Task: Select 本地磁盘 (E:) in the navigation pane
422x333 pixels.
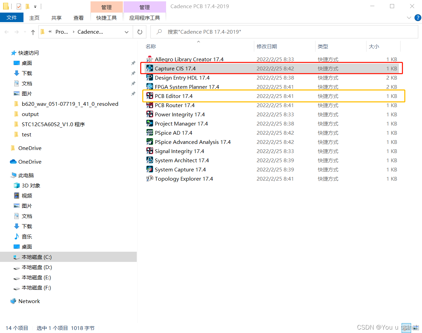Action: click(x=36, y=278)
